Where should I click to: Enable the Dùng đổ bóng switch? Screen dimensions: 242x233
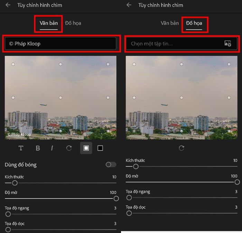pos(111,165)
